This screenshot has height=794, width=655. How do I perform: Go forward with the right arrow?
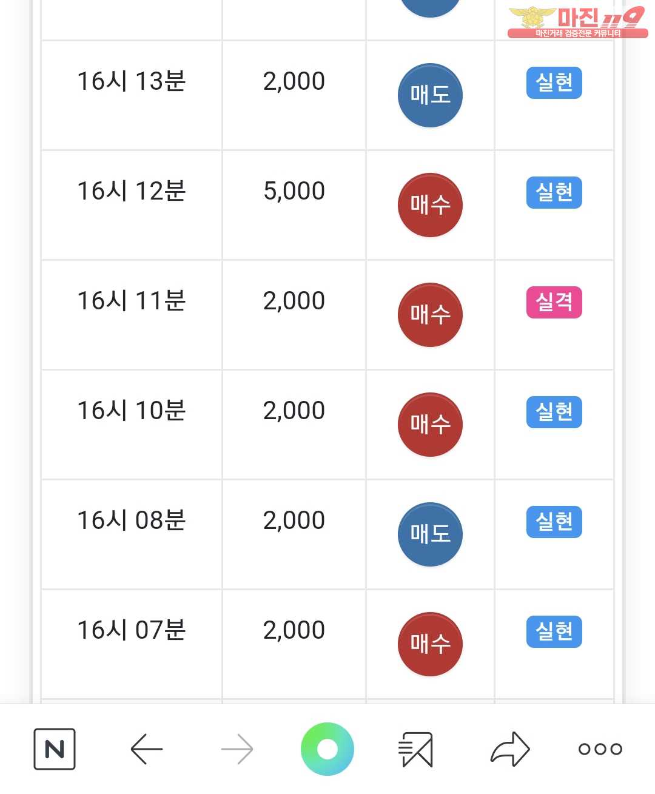point(237,749)
